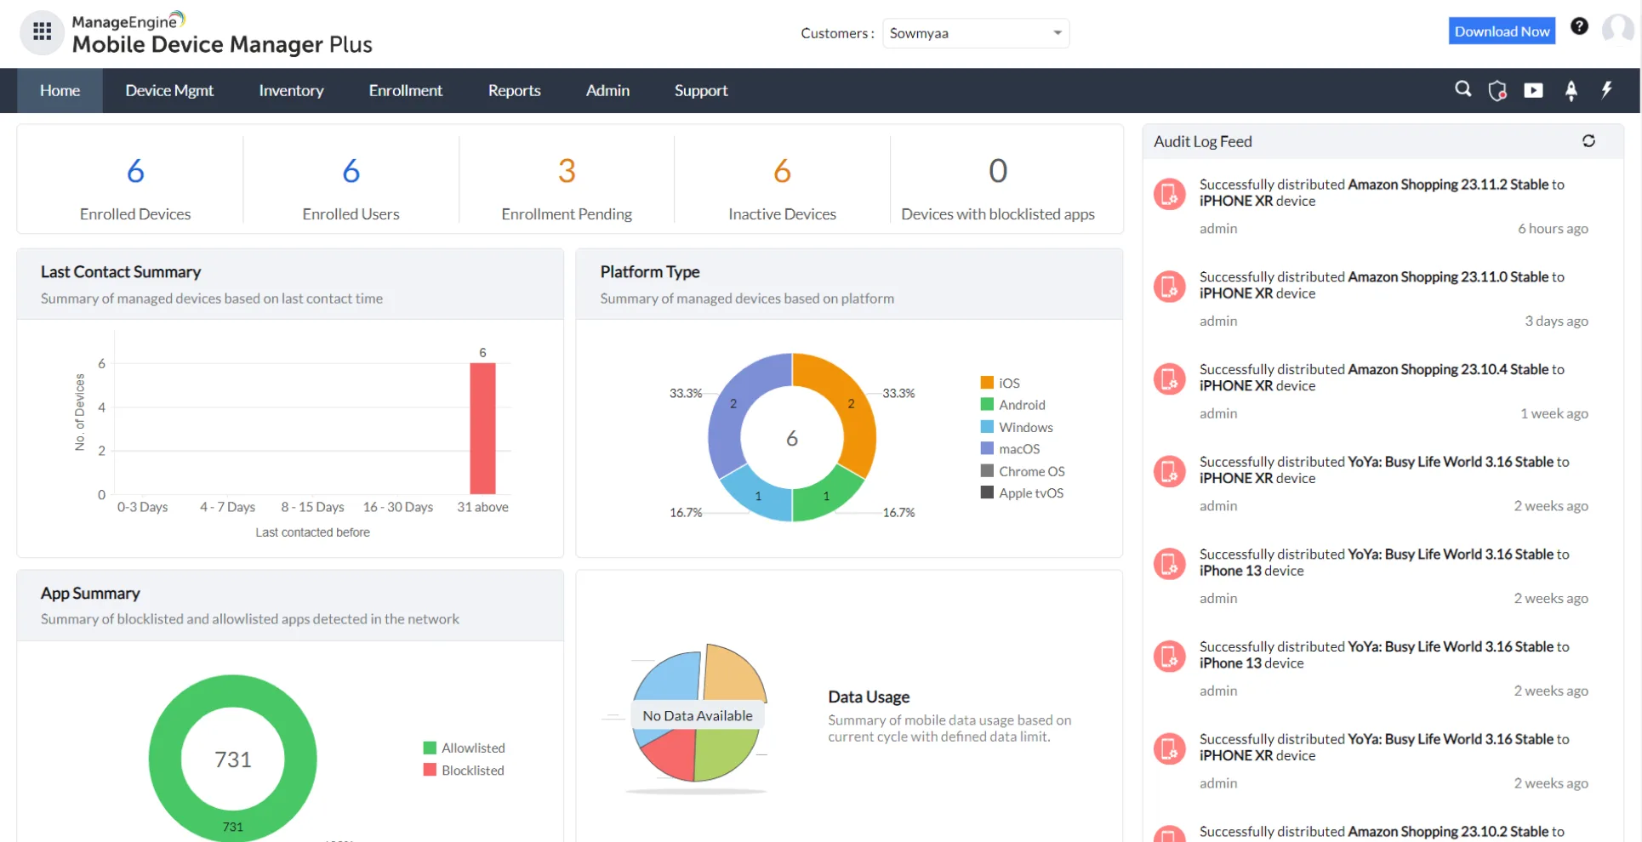
Task: Click the Platform Type heading
Action: tap(650, 272)
